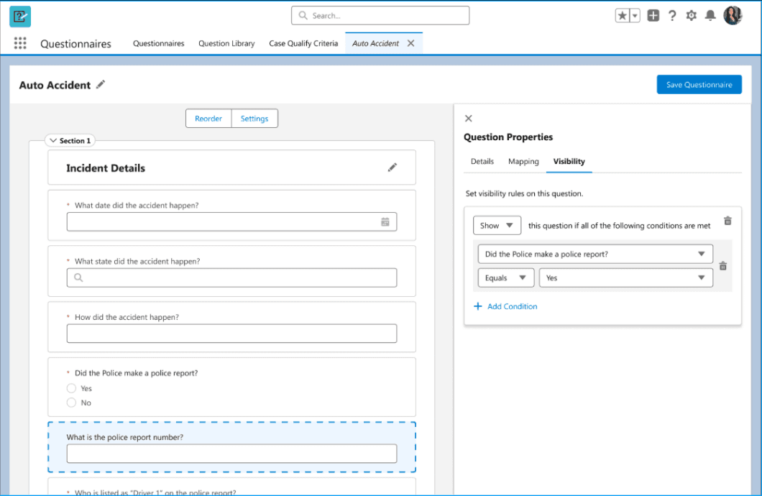Delete the police report condition row

point(723,266)
